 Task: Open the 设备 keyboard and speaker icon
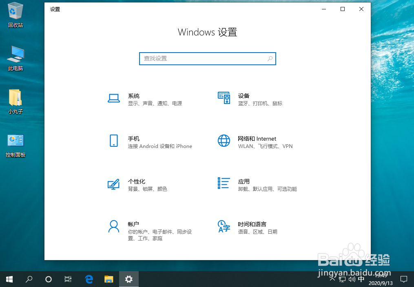224,98
